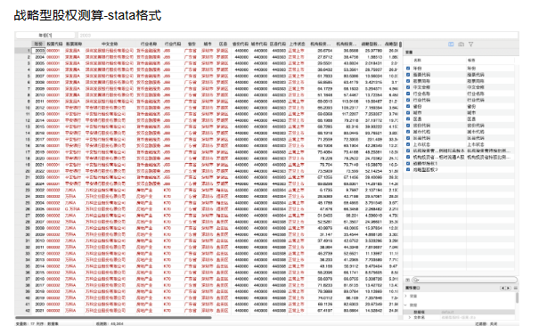Uncheck the 战略型股权1 variable checkbox

(x=408, y=163)
